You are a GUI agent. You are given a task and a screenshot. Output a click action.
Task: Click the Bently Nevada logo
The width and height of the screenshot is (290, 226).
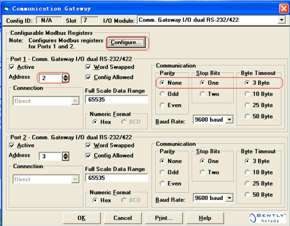point(268,218)
